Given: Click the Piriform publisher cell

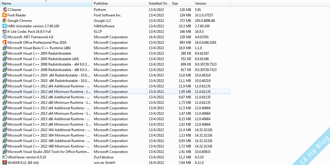Looking at the screenshot, I should click(x=100, y=10).
